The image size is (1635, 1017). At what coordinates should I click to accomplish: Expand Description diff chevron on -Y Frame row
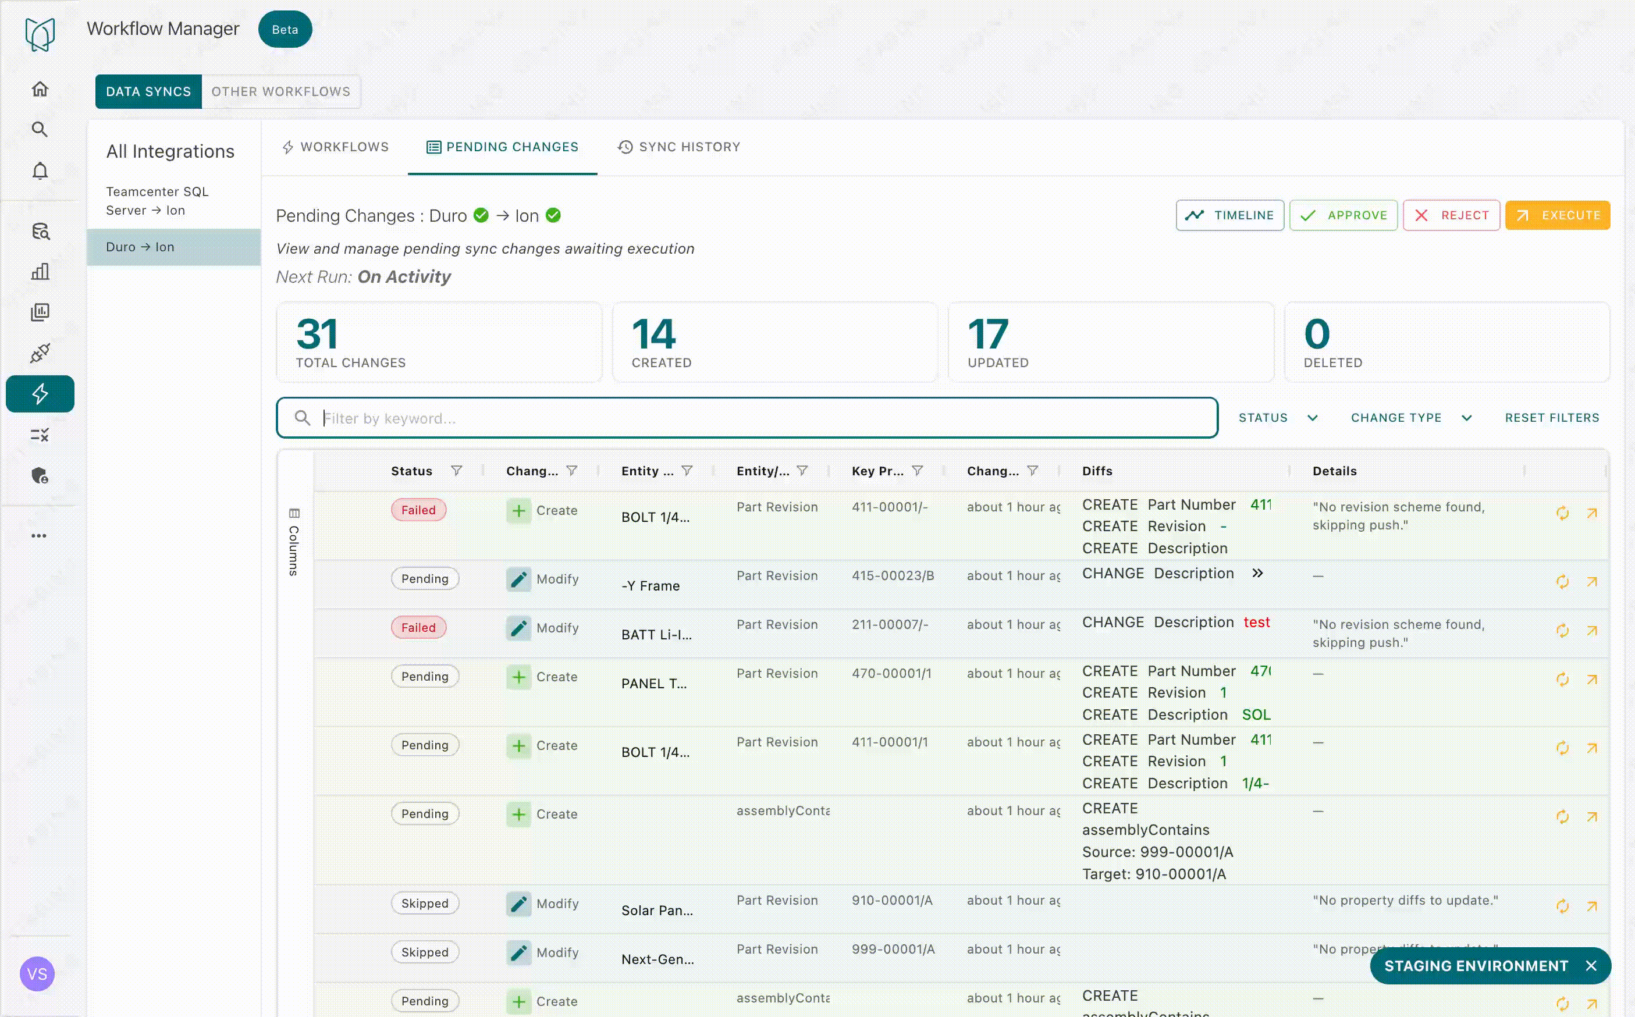point(1257,573)
